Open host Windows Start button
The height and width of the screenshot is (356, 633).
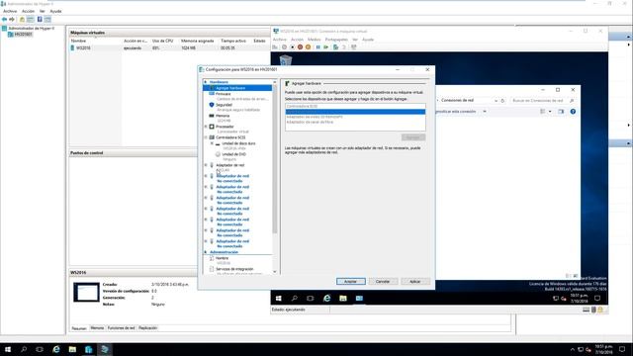(8, 349)
